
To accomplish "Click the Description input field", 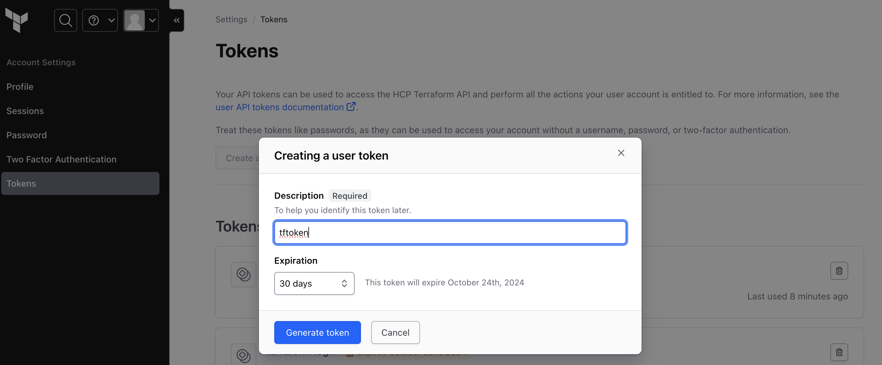I will click(450, 232).
